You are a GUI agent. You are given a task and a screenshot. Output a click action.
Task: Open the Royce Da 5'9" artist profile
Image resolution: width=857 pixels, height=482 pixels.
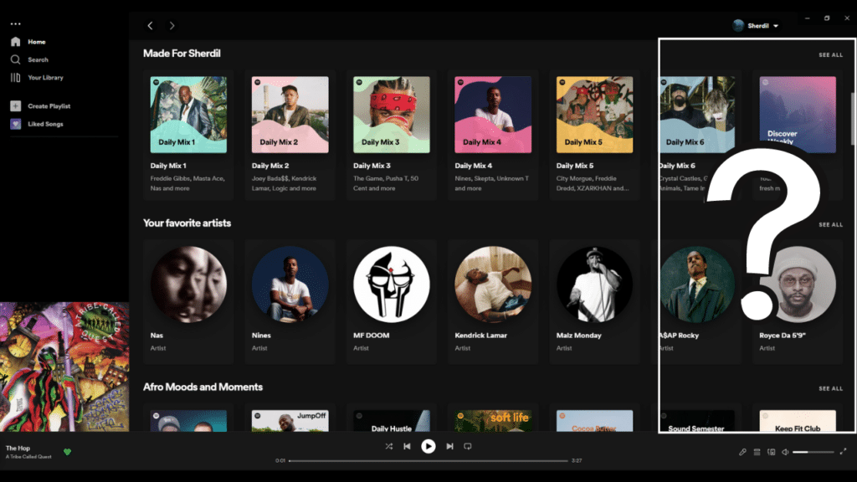point(798,301)
